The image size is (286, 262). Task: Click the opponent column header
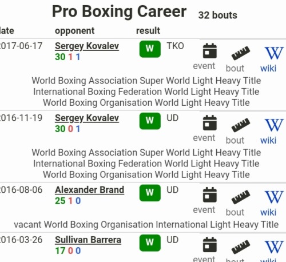75,31
